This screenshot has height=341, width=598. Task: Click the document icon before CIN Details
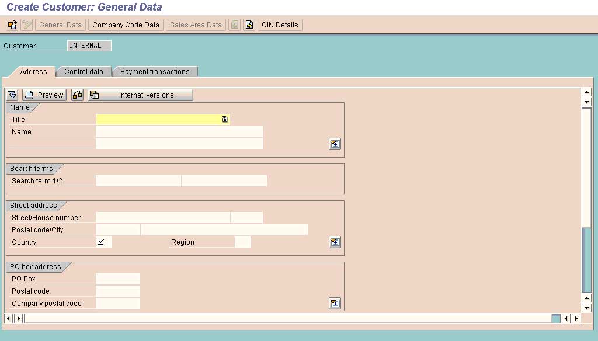(x=249, y=25)
